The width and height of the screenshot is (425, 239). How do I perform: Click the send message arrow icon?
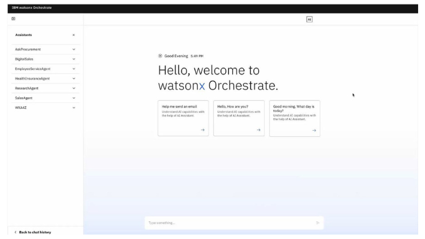(318, 223)
